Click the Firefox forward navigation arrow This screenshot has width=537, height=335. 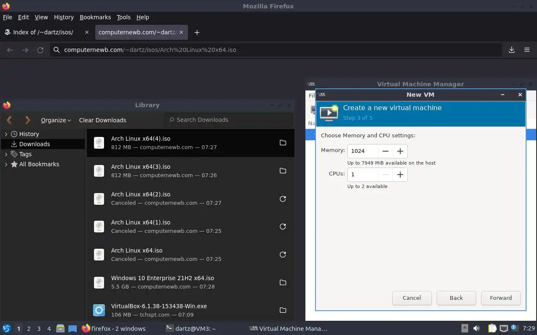(x=25, y=50)
